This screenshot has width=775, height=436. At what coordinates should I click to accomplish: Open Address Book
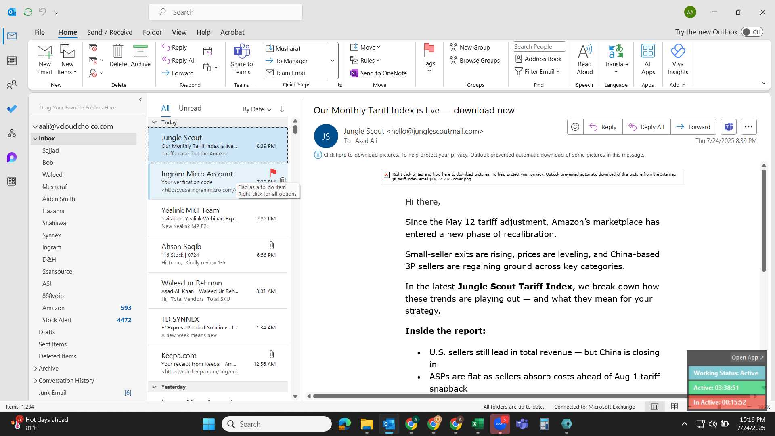click(x=538, y=59)
